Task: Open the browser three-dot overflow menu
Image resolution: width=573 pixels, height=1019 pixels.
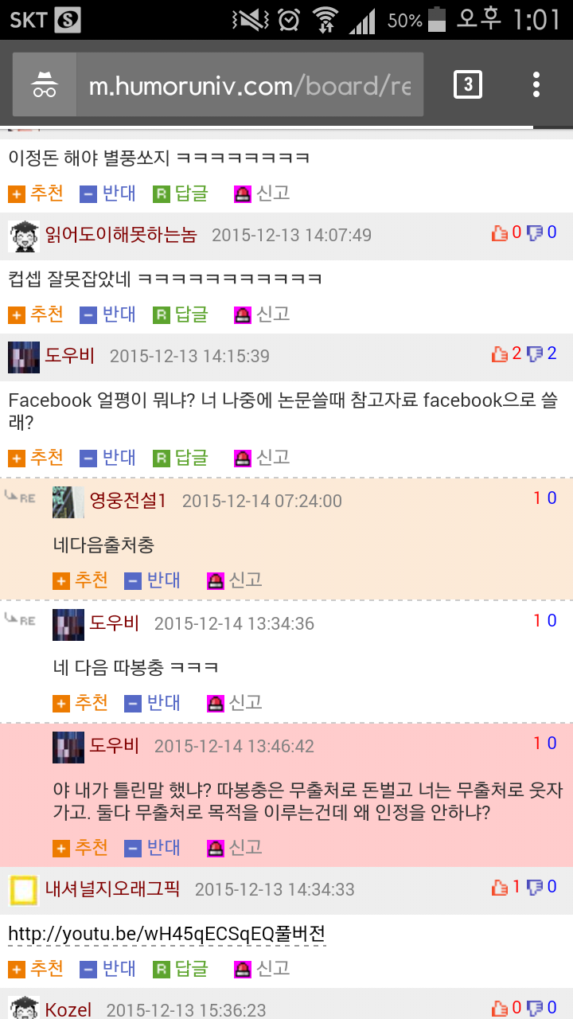Action: [x=536, y=84]
